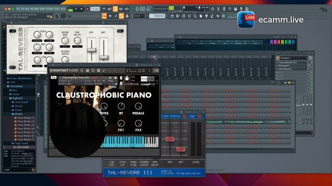
Task: Click the RT knob in Claustrophobic Piano
Action: 121,106
